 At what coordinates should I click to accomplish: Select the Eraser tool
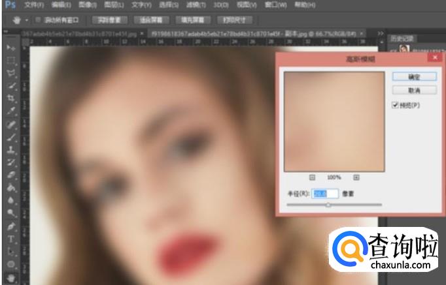pos(11,174)
